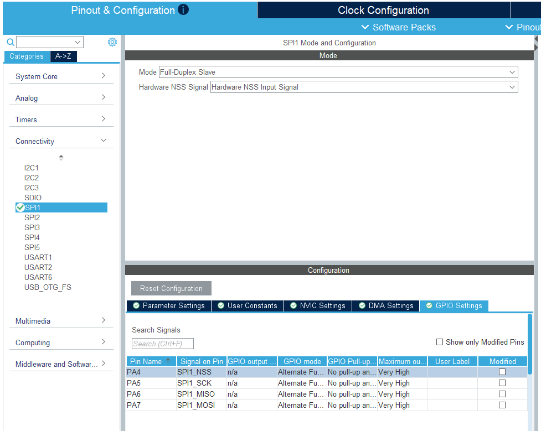Click the Modified column header
The width and height of the screenshot is (541, 431).
point(503,361)
